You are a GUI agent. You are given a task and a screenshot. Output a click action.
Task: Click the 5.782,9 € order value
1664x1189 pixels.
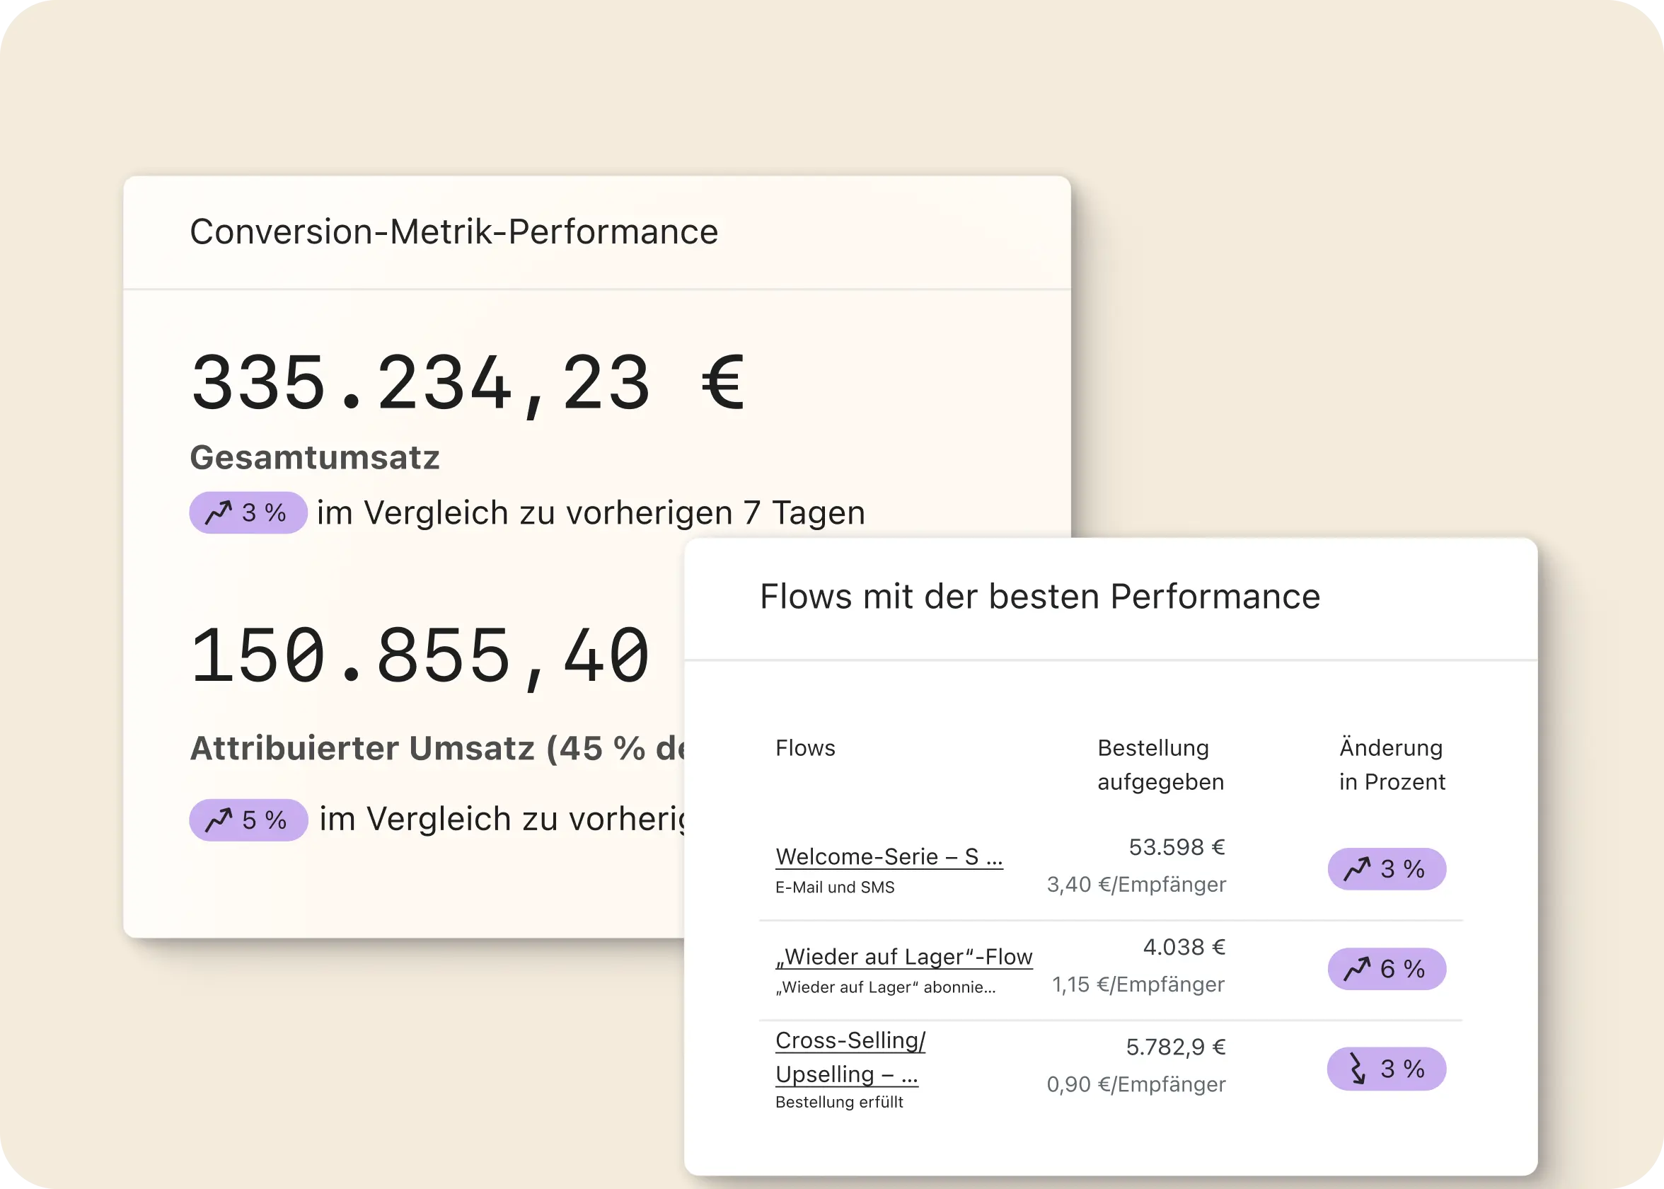click(x=1175, y=1047)
